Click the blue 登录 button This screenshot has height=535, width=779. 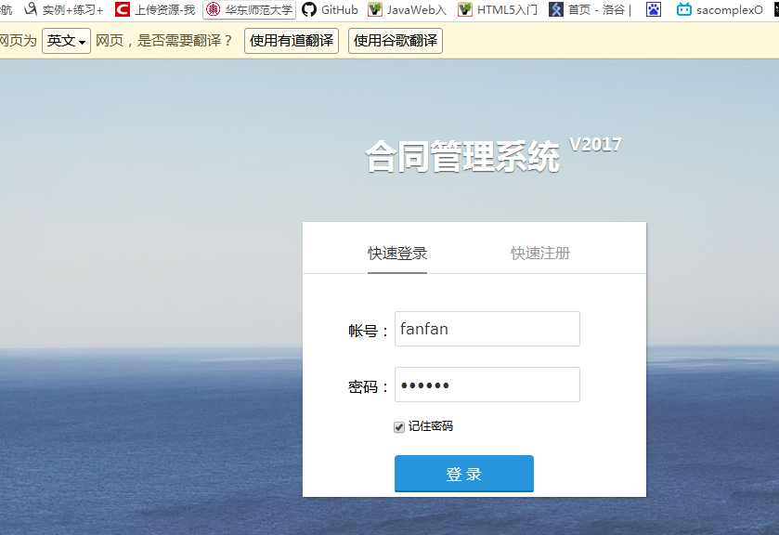pos(464,474)
